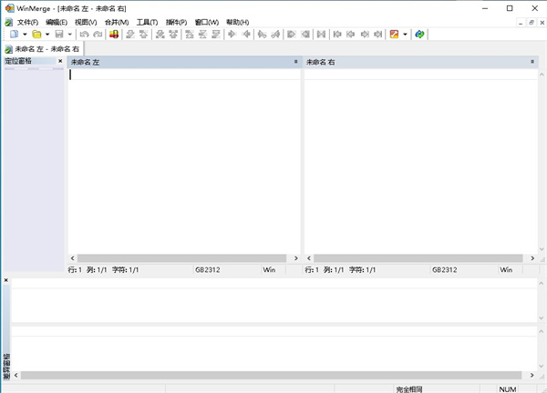The width and height of the screenshot is (547, 393).
Task: Click the Options icon beside the refresh icon
Action: (394, 35)
